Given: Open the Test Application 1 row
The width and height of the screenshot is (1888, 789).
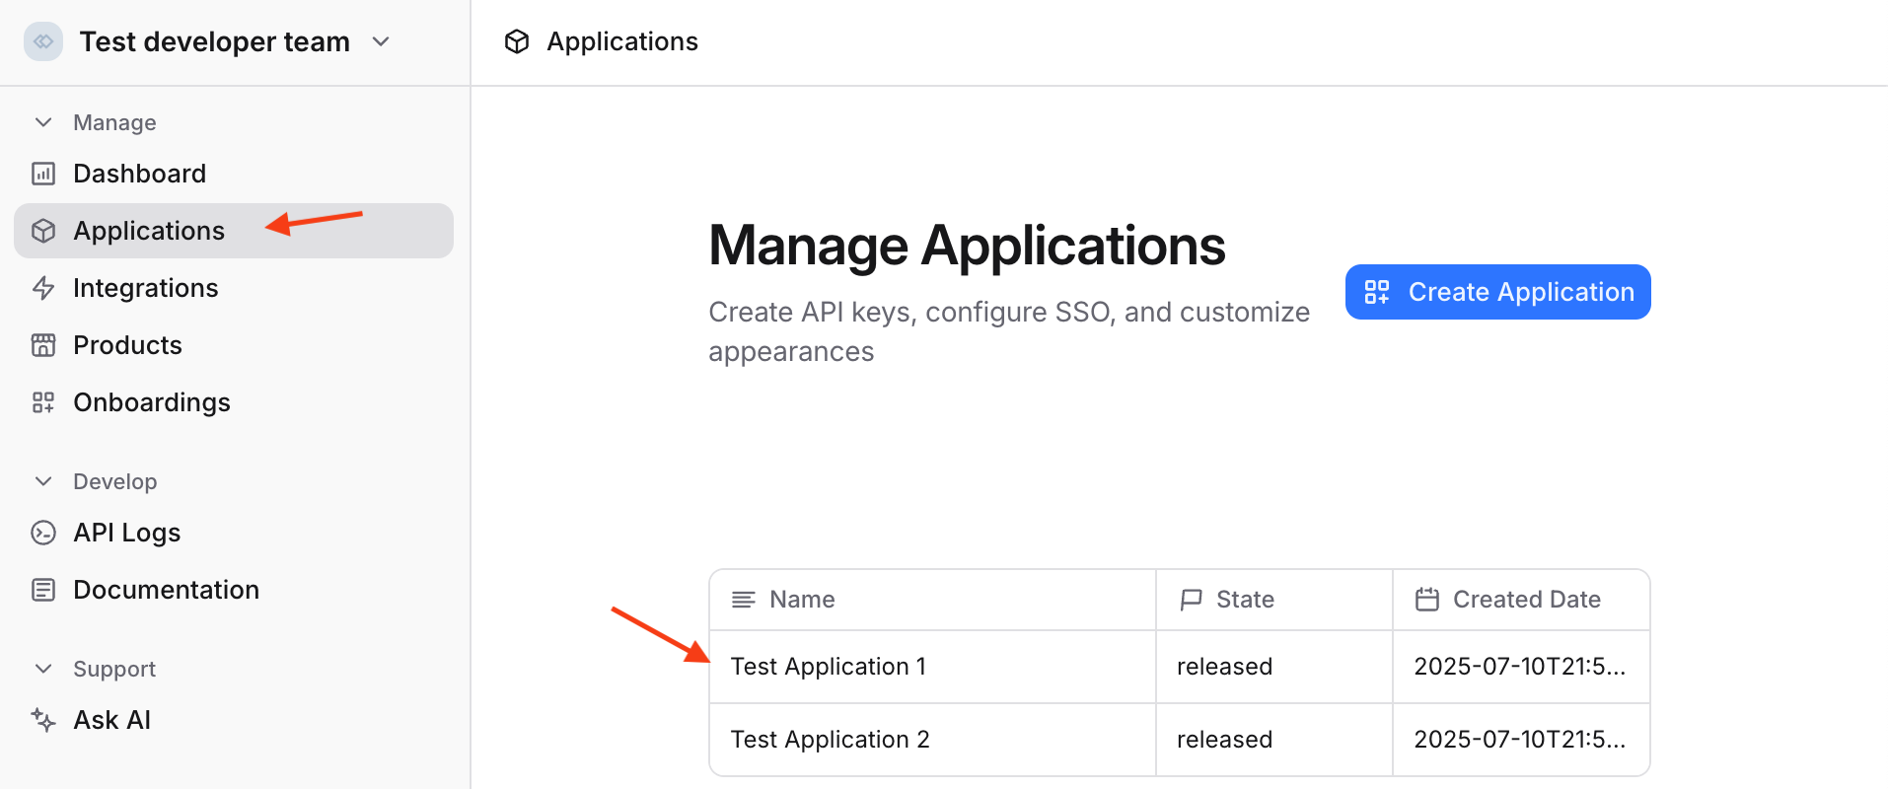Looking at the screenshot, I should coord(829,667).
